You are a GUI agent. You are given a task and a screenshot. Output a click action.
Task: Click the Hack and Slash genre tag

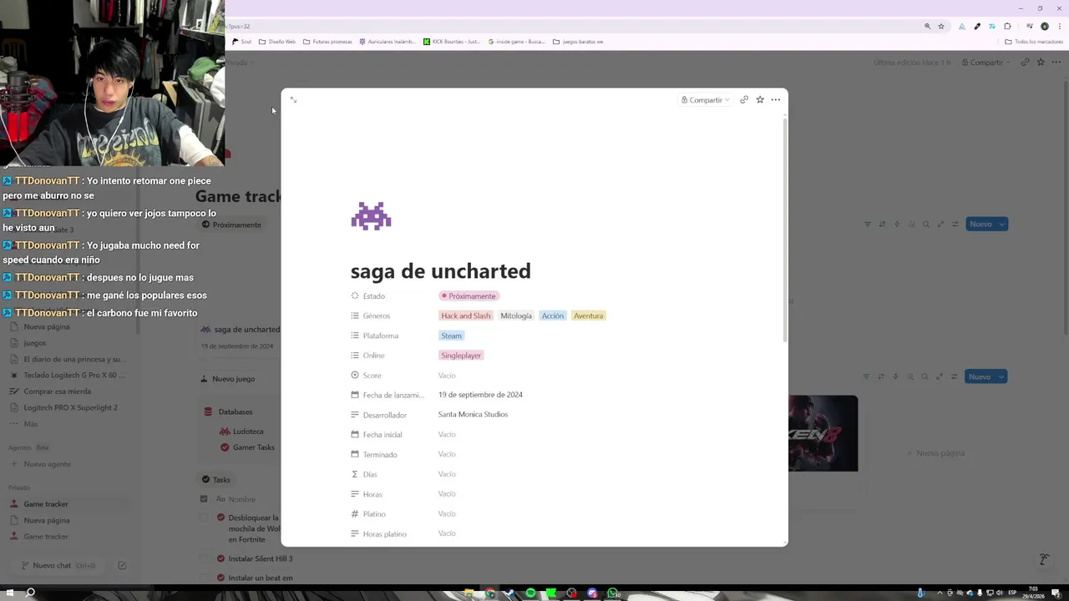[x=466, y=316]
